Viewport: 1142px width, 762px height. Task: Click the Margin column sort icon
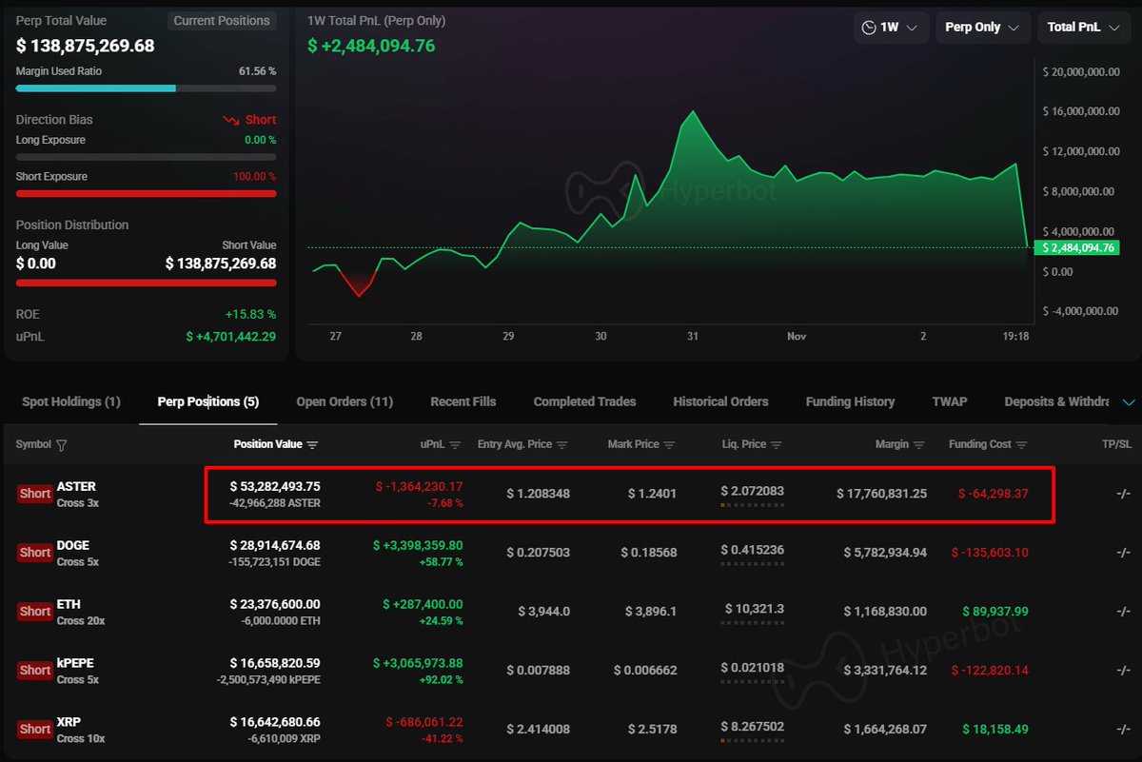(x=917, y=445)
